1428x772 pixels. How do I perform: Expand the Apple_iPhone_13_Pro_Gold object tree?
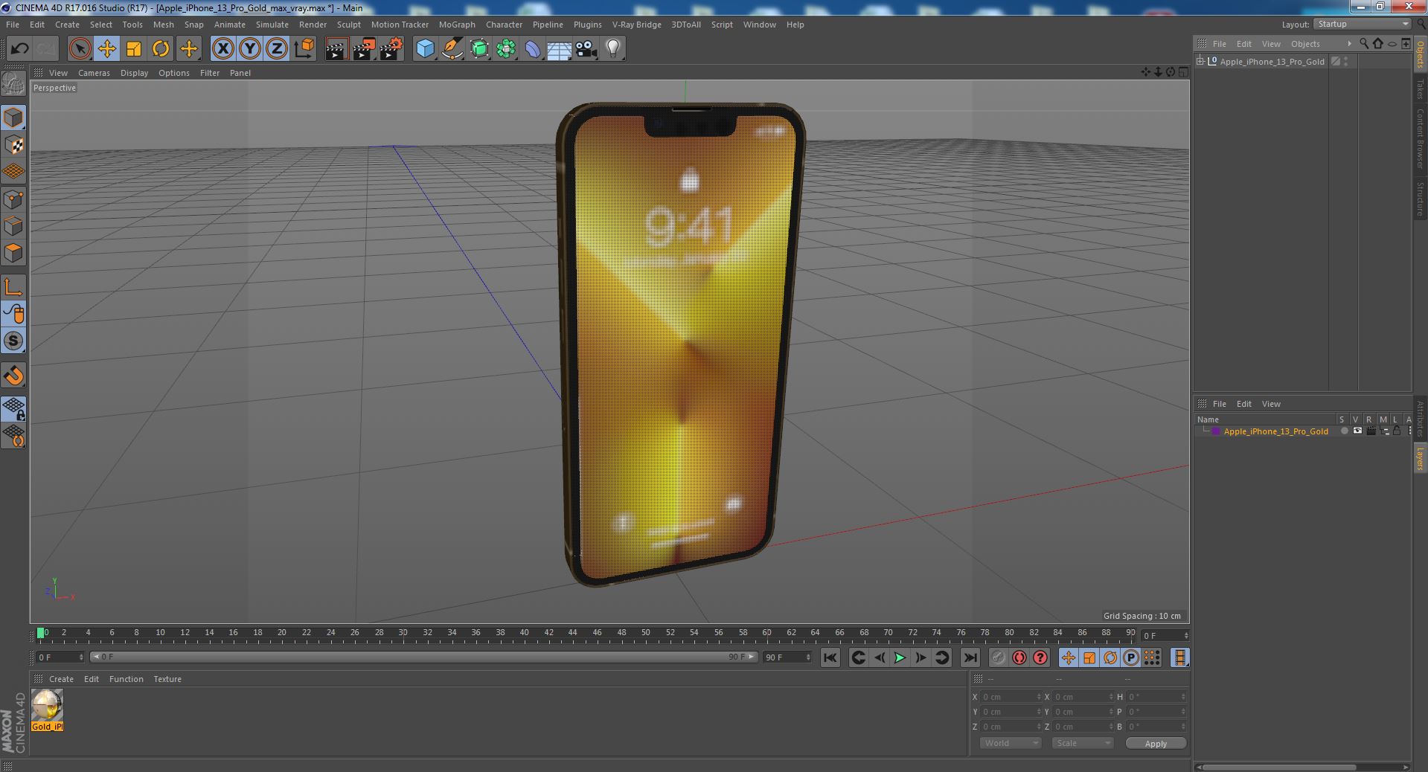(x=1200, y=62)
